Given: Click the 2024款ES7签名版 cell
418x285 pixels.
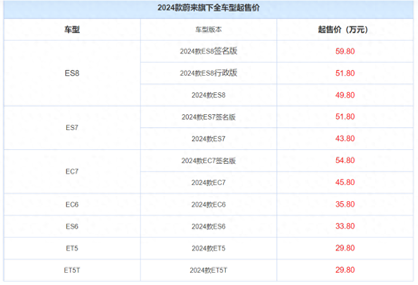Looking at the screenshot, I should pyautogui.click(x=208, y=117).
